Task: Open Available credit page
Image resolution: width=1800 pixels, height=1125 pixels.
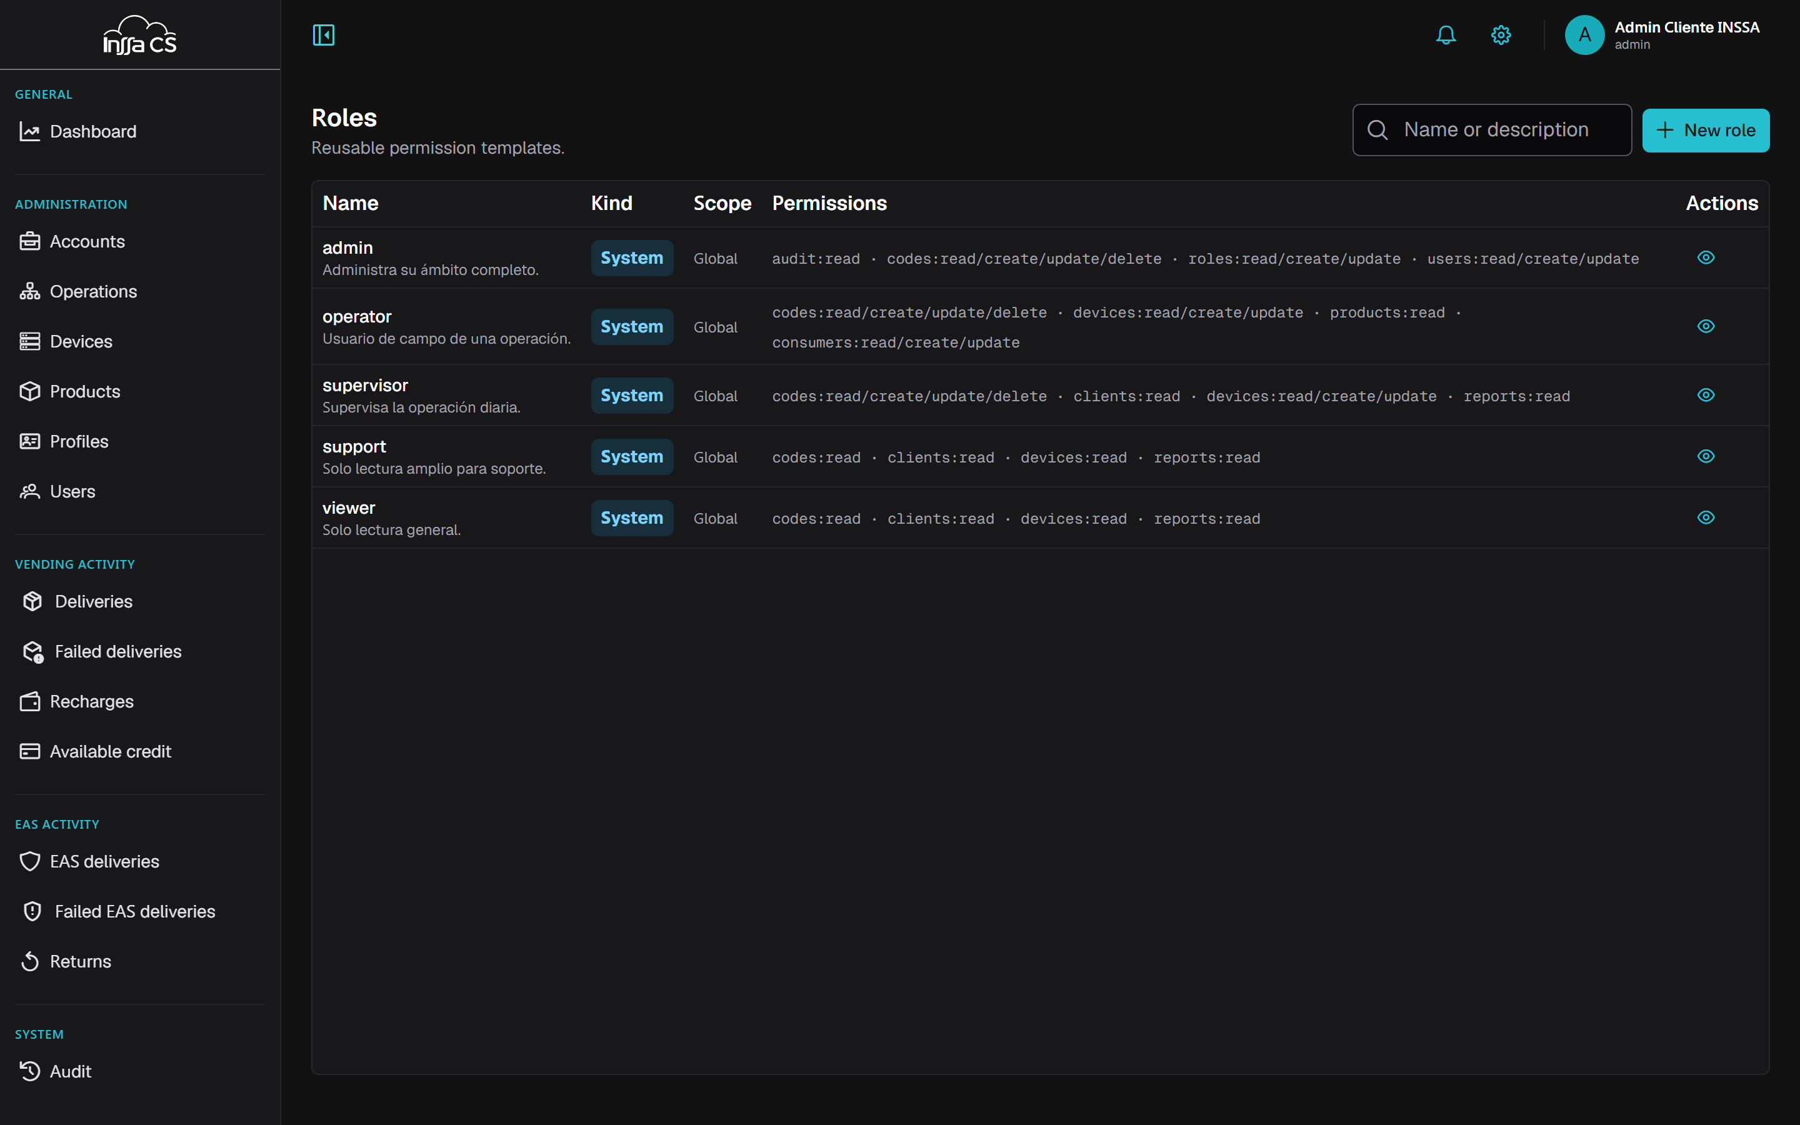Action: [140, 751]
